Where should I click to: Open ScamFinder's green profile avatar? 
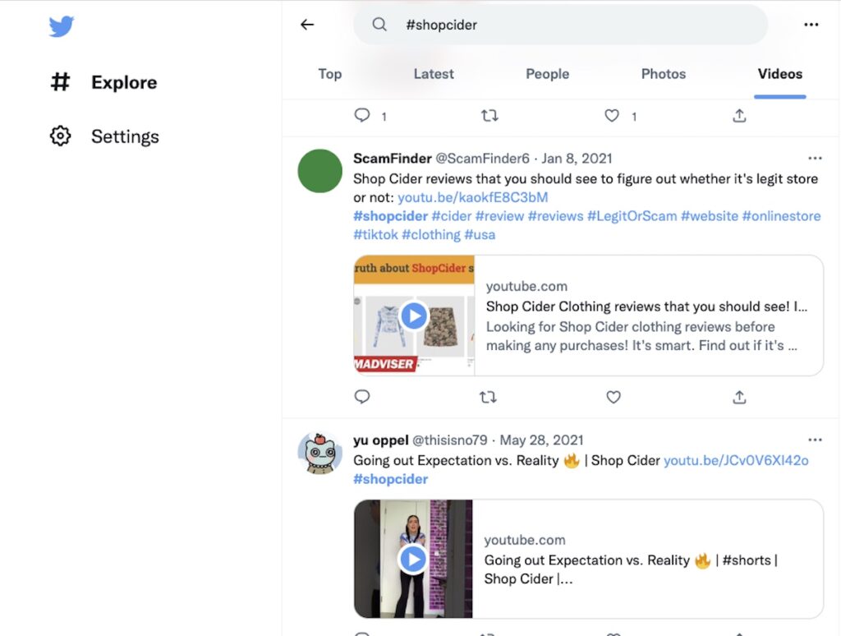(x=319, y=171)
